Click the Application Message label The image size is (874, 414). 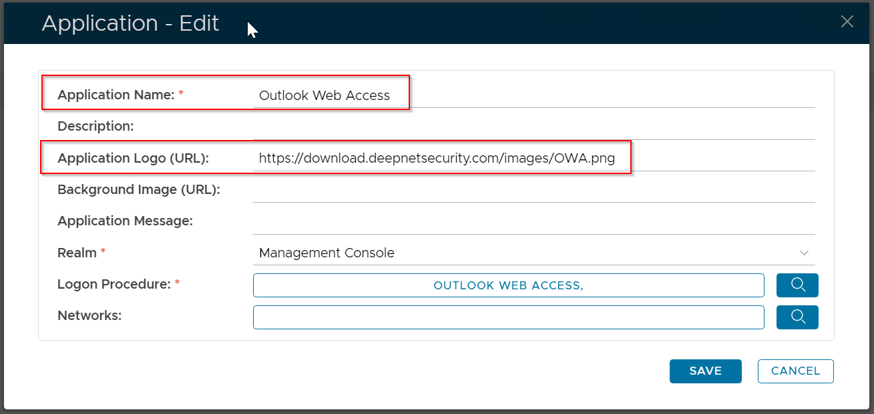pos(125,221)
